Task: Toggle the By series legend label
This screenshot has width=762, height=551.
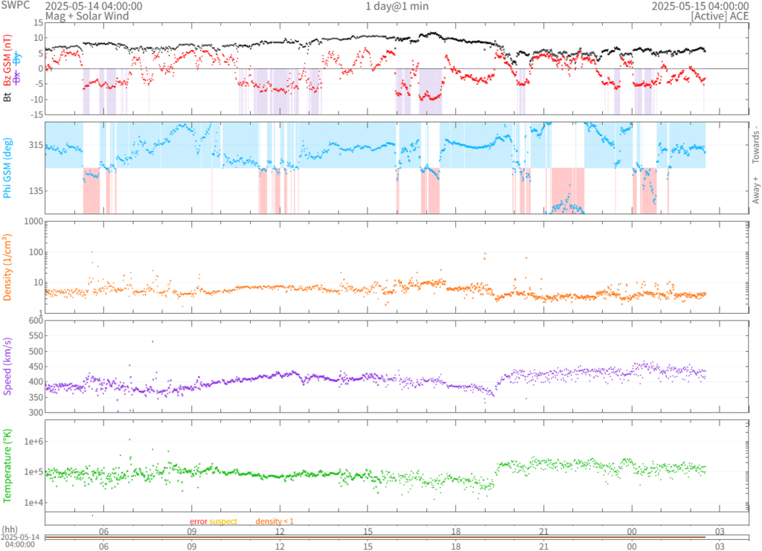Action: pyautogui.click(x=17, y=57)
